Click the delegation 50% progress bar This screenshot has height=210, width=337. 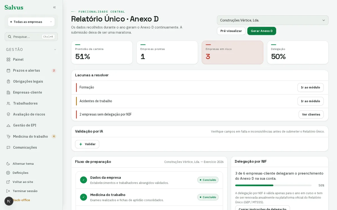click(273, 185)
